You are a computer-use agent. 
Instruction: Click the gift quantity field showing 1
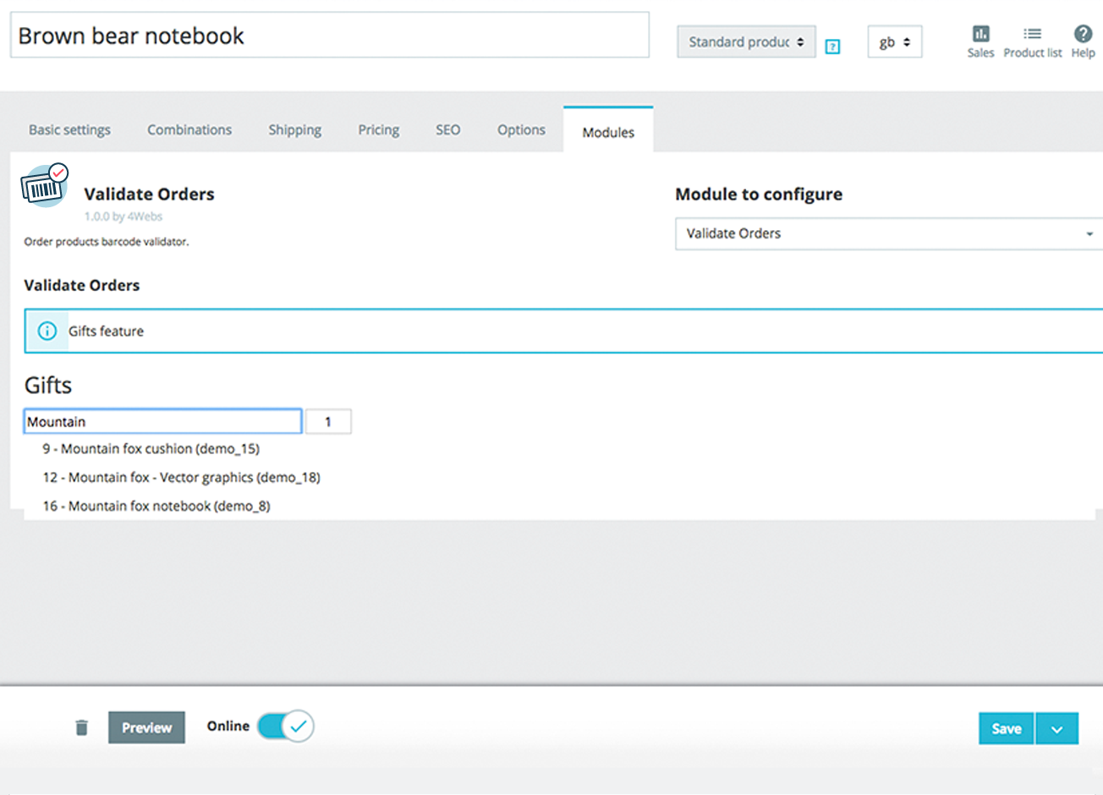pos(328,421)
